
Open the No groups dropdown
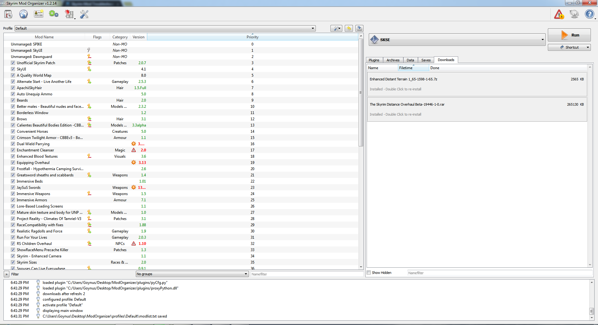192,274
